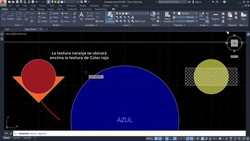Click the white ByLayer color swatch

pyautogui.click(x=179, y=13)
